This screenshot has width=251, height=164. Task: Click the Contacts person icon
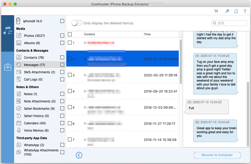[x=19, y=57]
